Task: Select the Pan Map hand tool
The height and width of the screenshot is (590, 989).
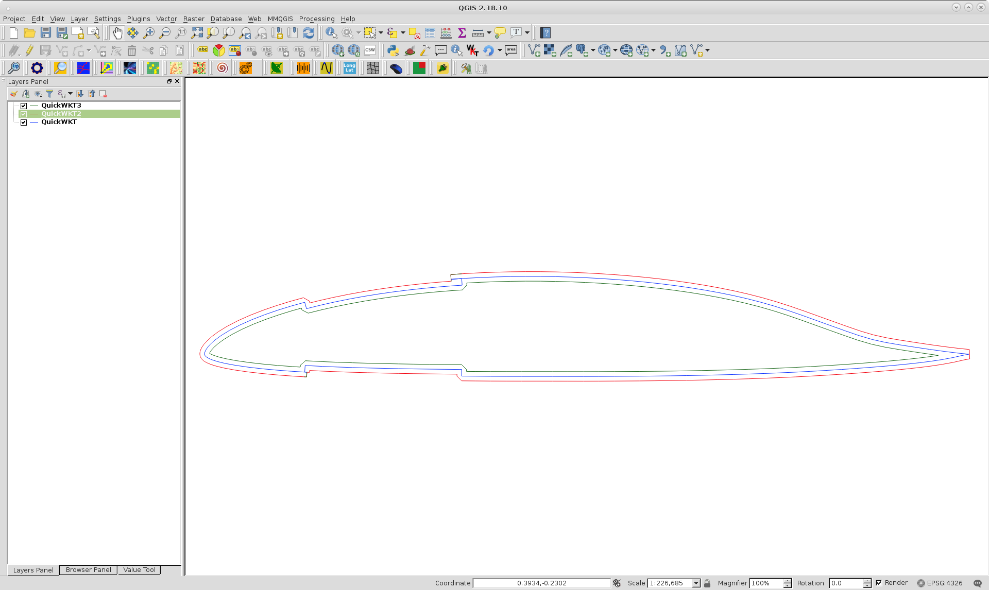Action: pyautogui.click(x=117, y=33)
